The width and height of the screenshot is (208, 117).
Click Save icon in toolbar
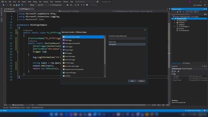17,5
